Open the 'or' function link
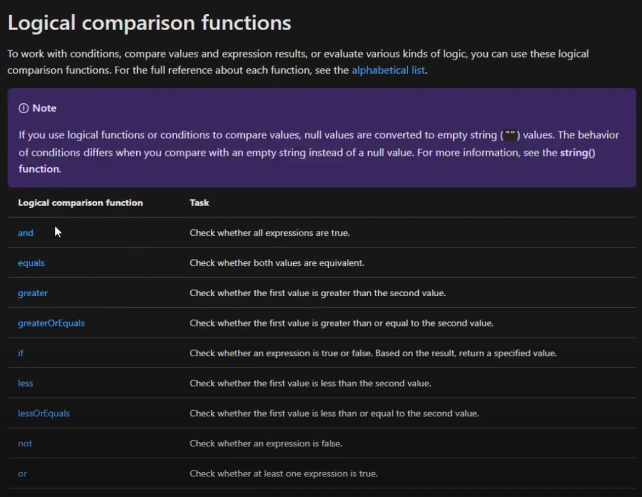 point(22,473)
